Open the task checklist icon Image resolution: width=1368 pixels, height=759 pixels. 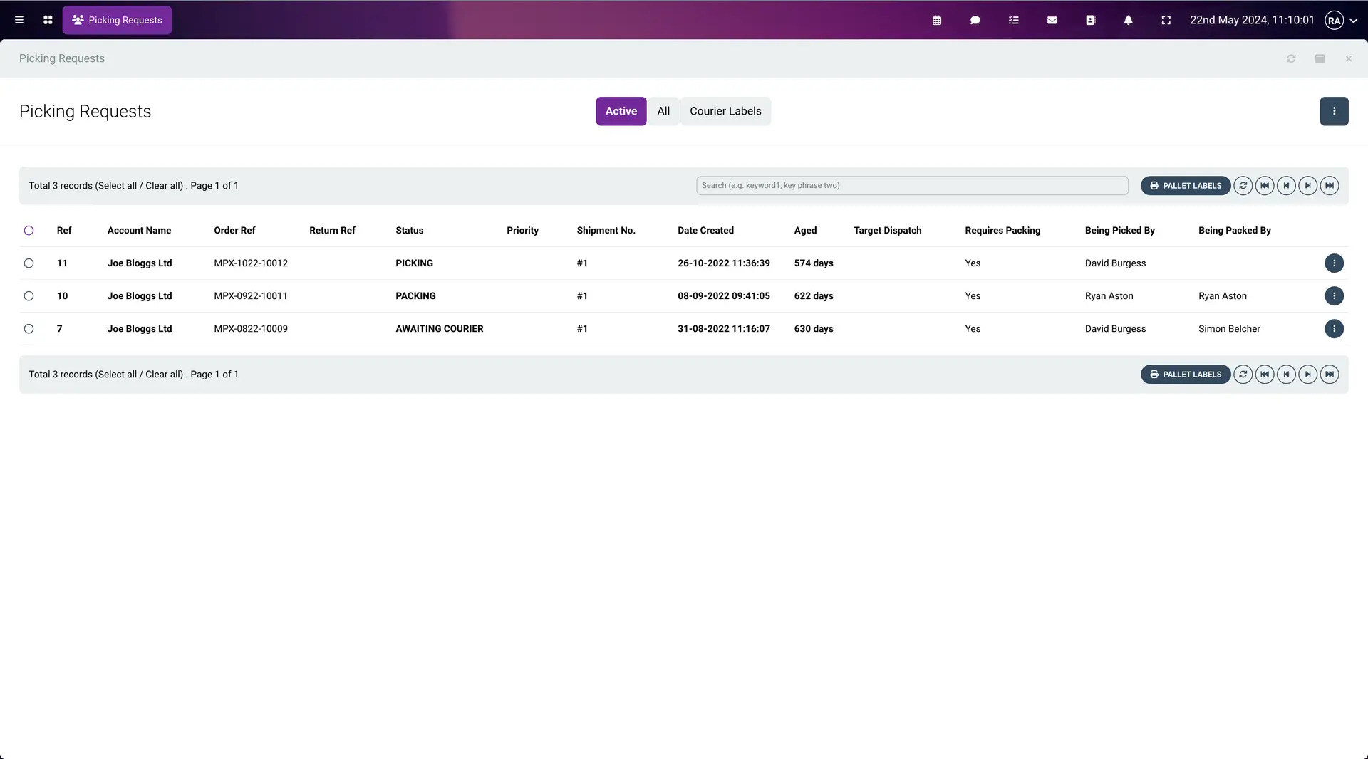(x=1014, y=21)
